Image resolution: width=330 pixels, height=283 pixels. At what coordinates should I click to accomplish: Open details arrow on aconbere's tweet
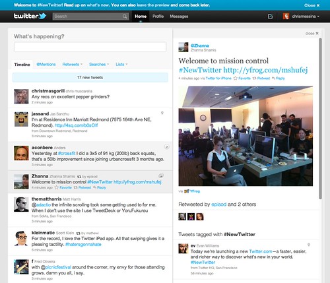[167, 146]
